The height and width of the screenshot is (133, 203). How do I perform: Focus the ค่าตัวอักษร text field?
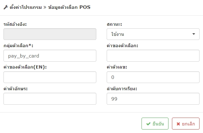pos(50,99)
